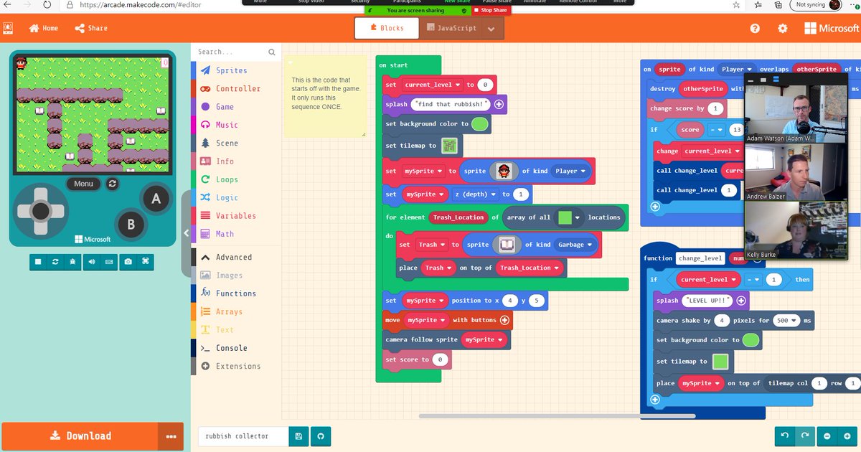Image resolution: width=861 pixels, height=452 pixels.
Task: Stop the game simulator
Action: tap(38, 262)
